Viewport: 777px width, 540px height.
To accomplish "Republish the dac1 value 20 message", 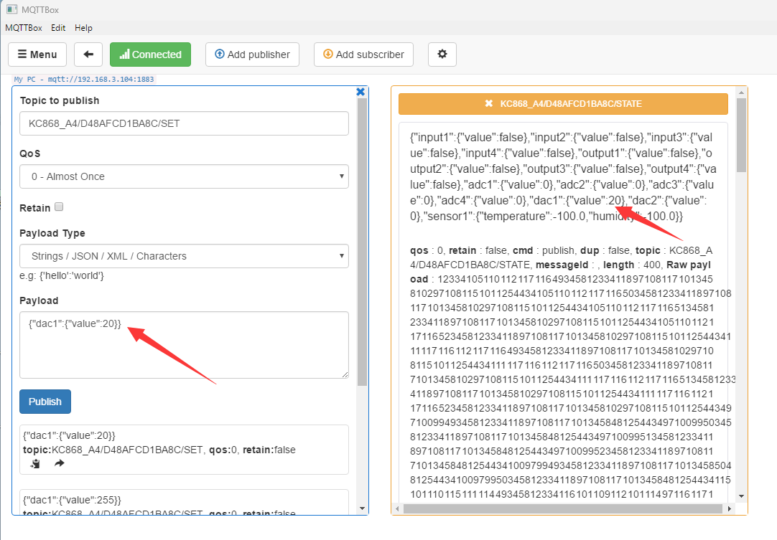I will (x=60, y=464).
